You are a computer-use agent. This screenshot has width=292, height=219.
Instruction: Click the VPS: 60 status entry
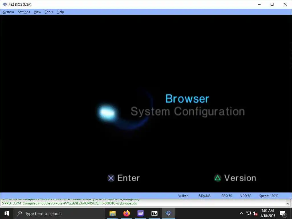click(246, 196)
